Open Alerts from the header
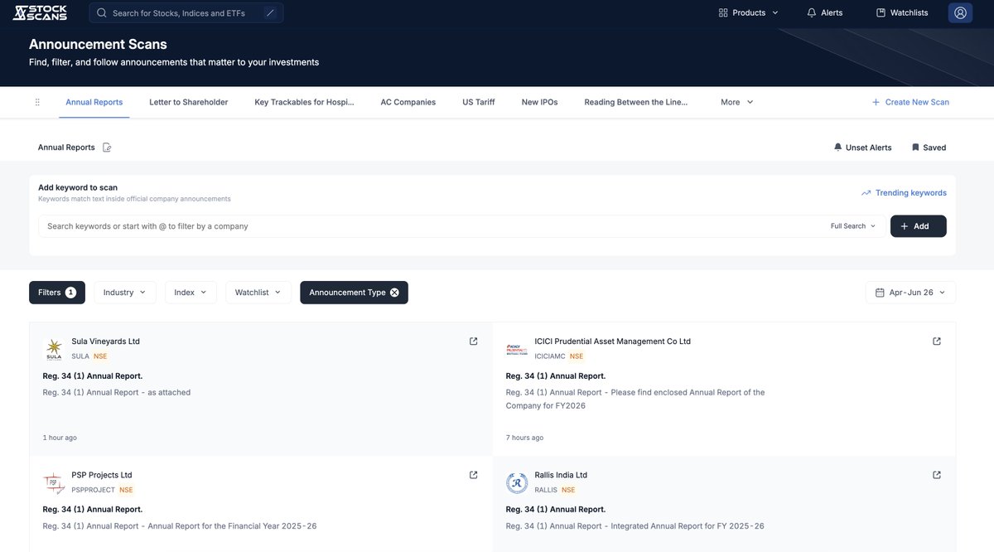Image resolution: width=994 pixels, height=552 pixels. coord(824,12)
